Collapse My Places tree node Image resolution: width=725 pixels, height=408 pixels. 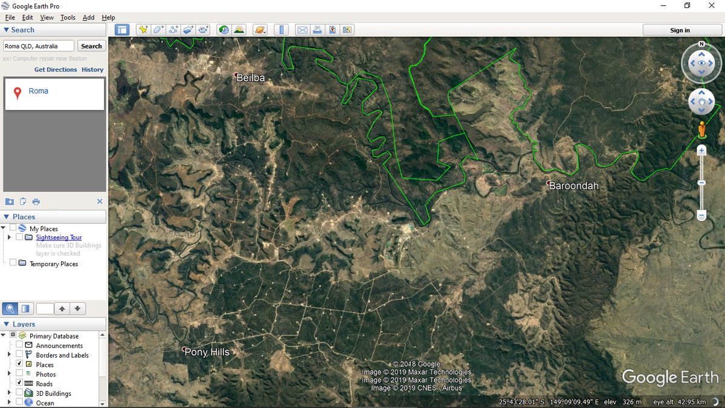pos(4,228)
